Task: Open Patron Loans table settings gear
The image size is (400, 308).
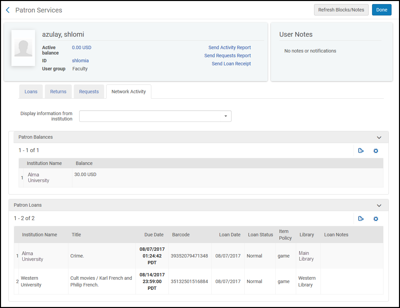Action: [375, 219]
